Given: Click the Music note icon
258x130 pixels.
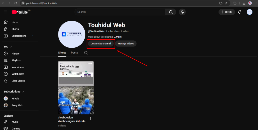Looking at the screenshot, I should click(6, 122).
